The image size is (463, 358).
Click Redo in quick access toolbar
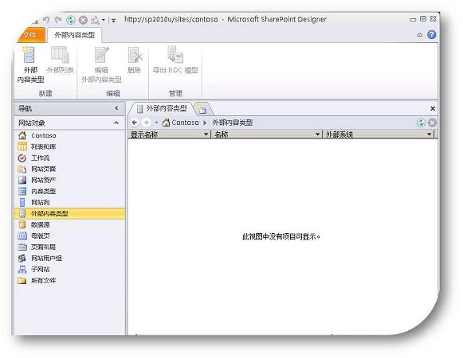click(58, 20)
